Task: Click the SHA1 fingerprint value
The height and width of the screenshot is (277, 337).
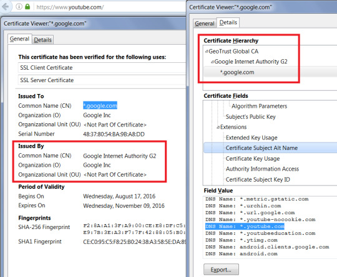Action: coord(135,242)
